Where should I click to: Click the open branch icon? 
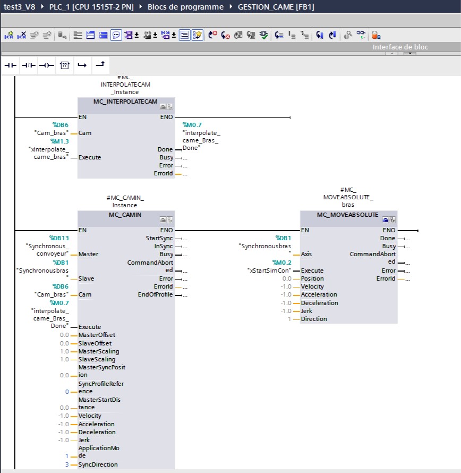point(82,65)
